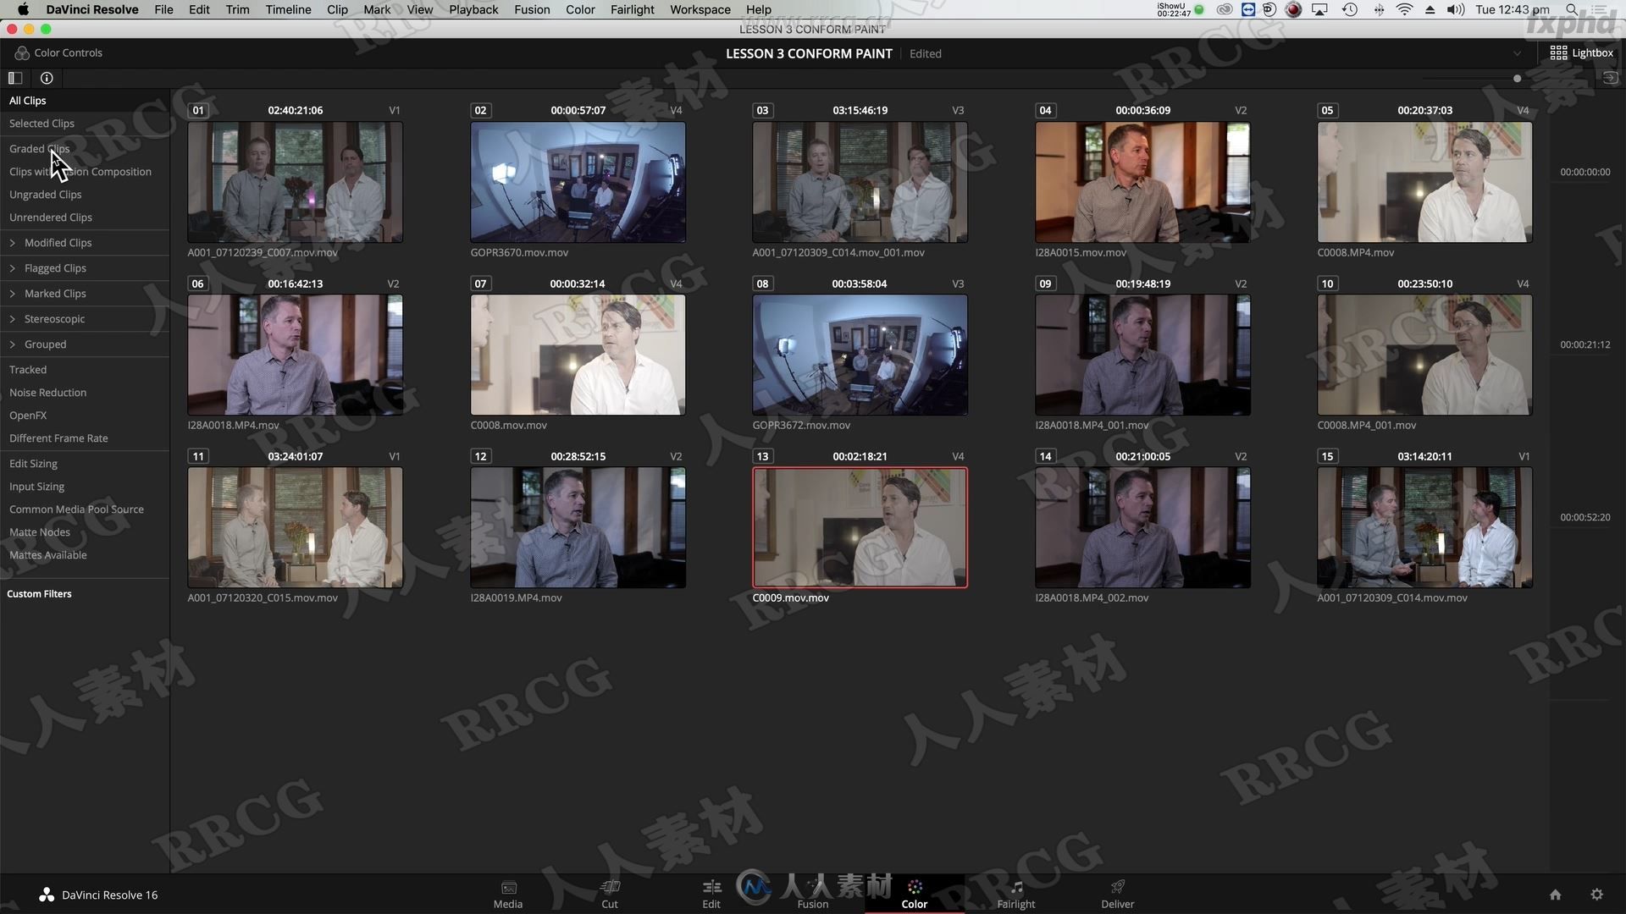Select clip 01 A001_07120239_C007 thumbnail
1626x914 pixels.
coord(295,182)
